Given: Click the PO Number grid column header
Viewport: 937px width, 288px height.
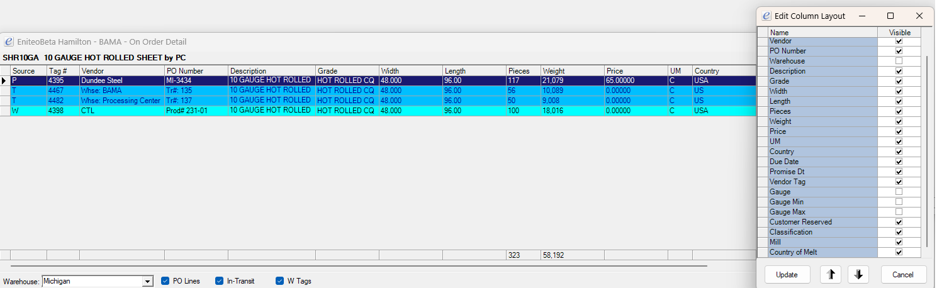Looking at the screenshot, I should pyautogui.click(x=196, y=71).
